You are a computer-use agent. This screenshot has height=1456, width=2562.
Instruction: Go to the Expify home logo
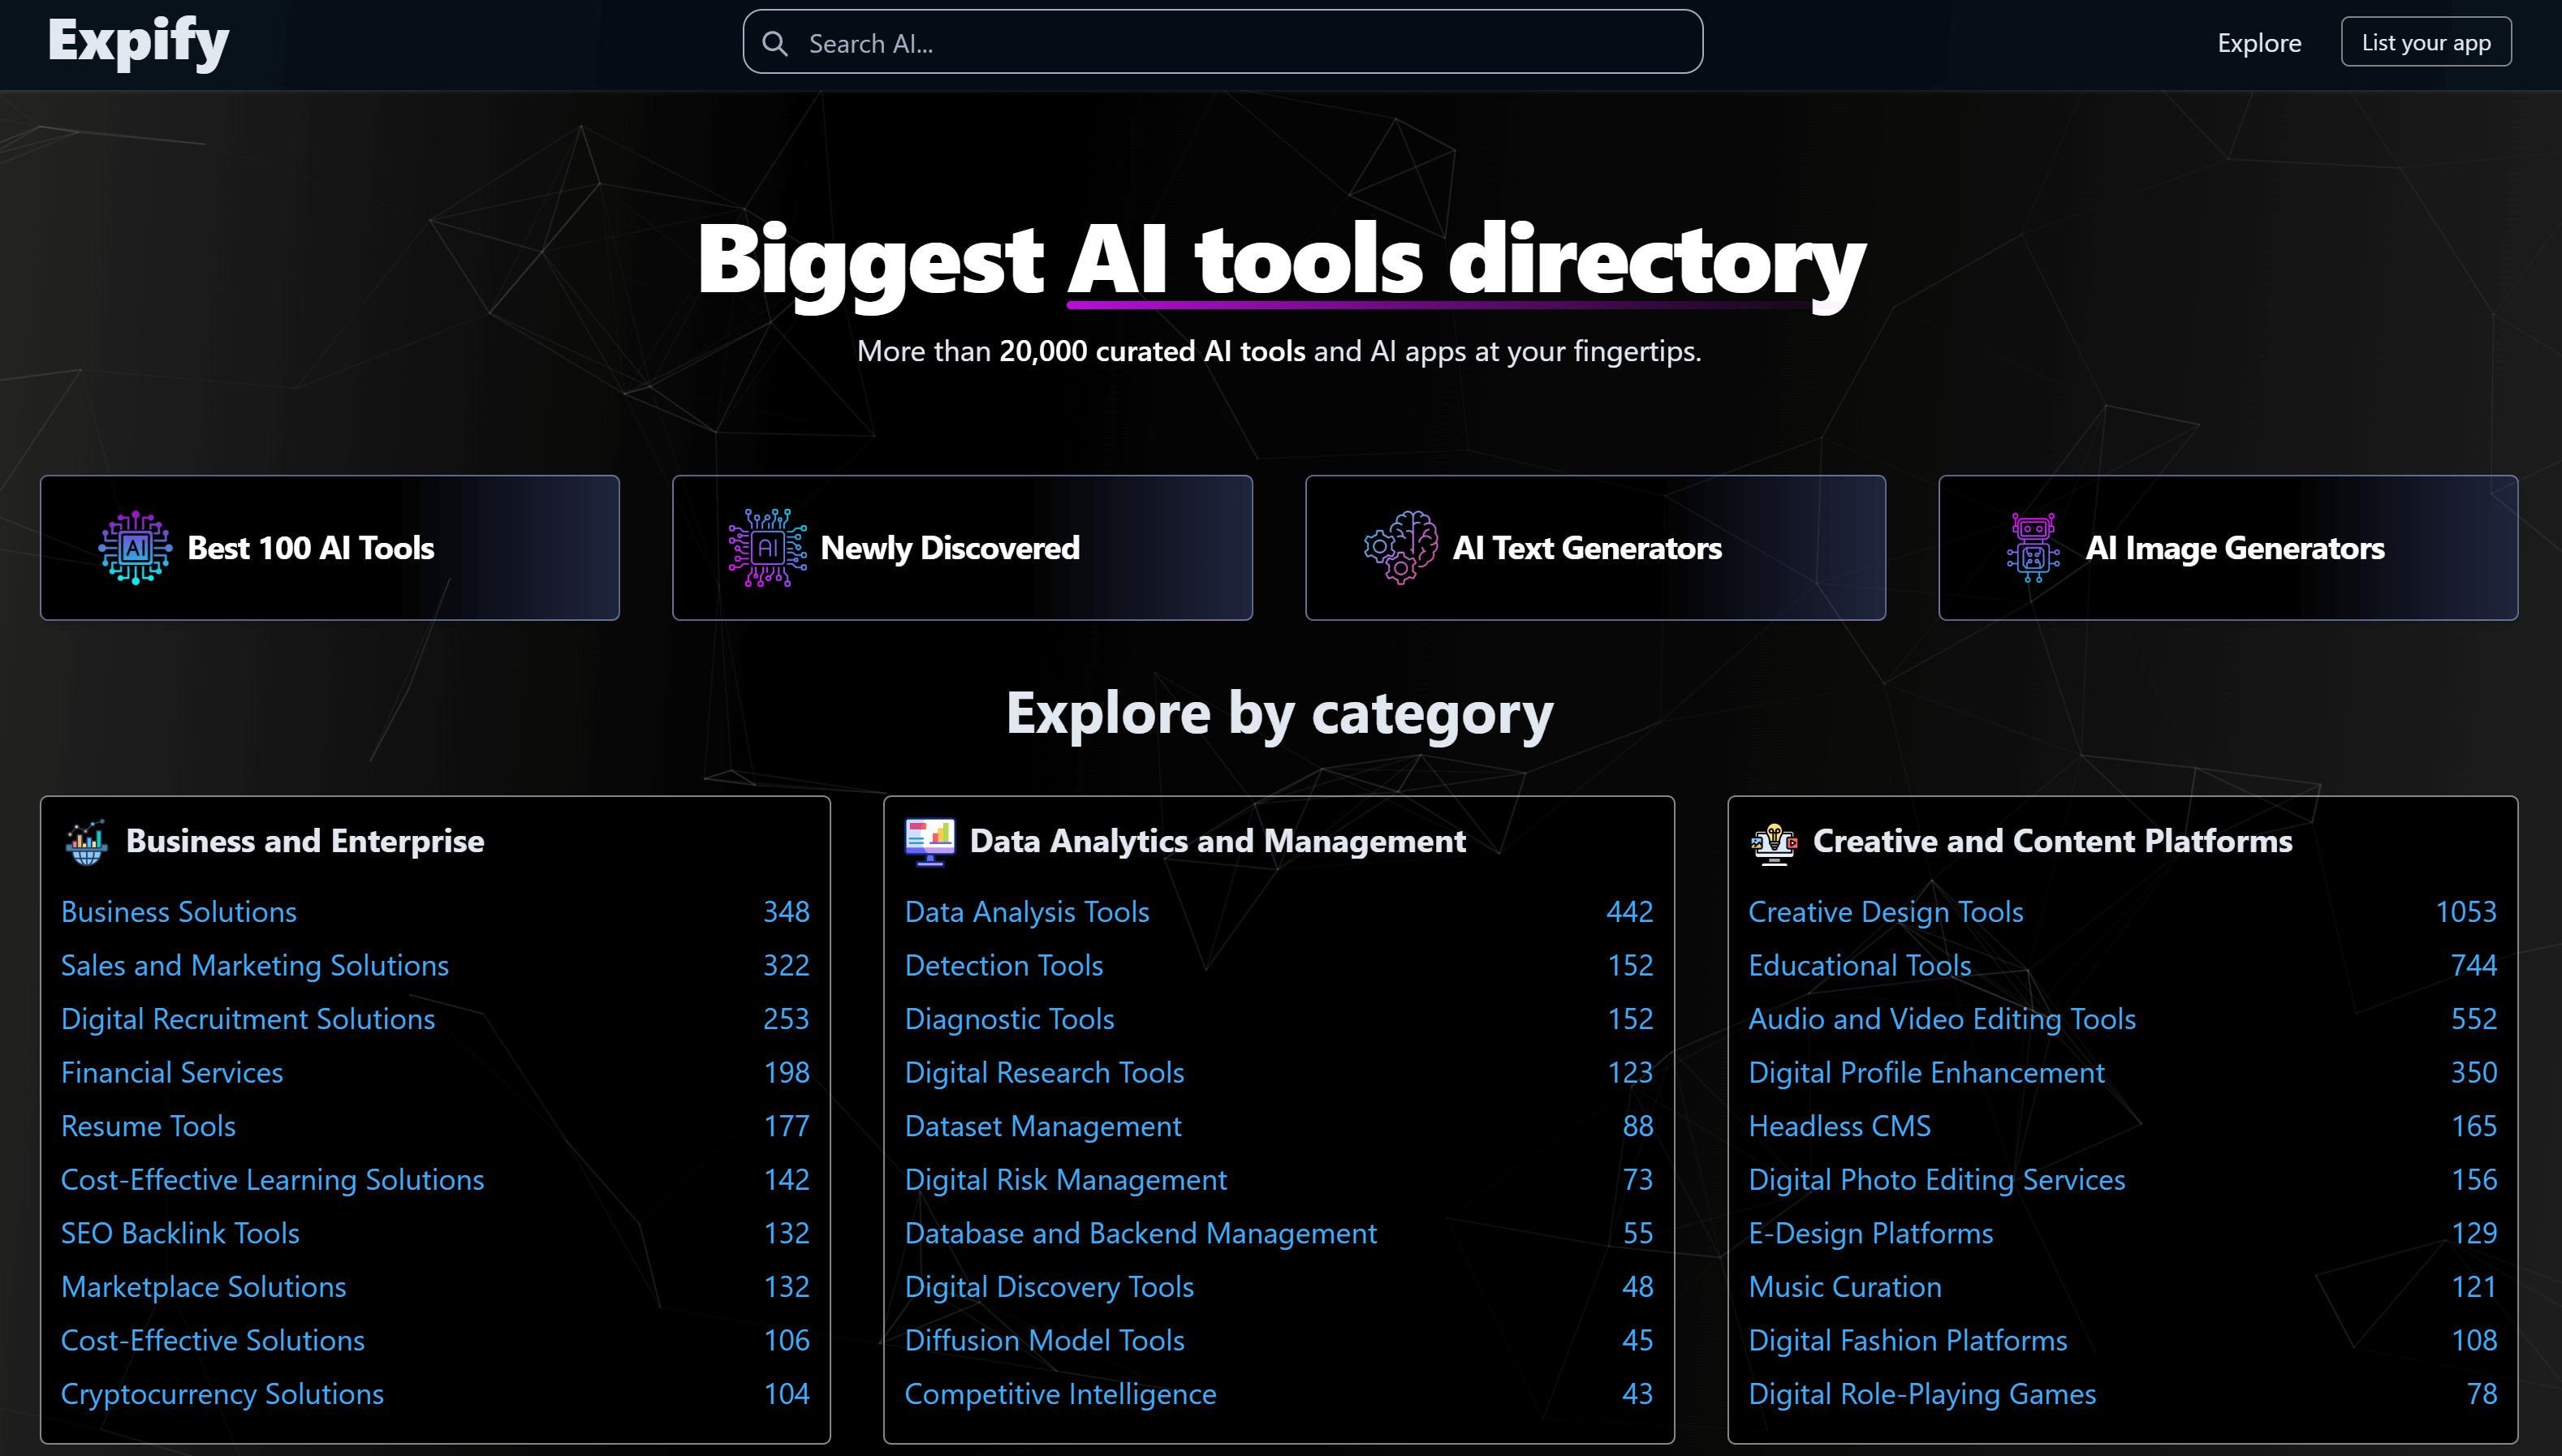click(x=138, y=42)
